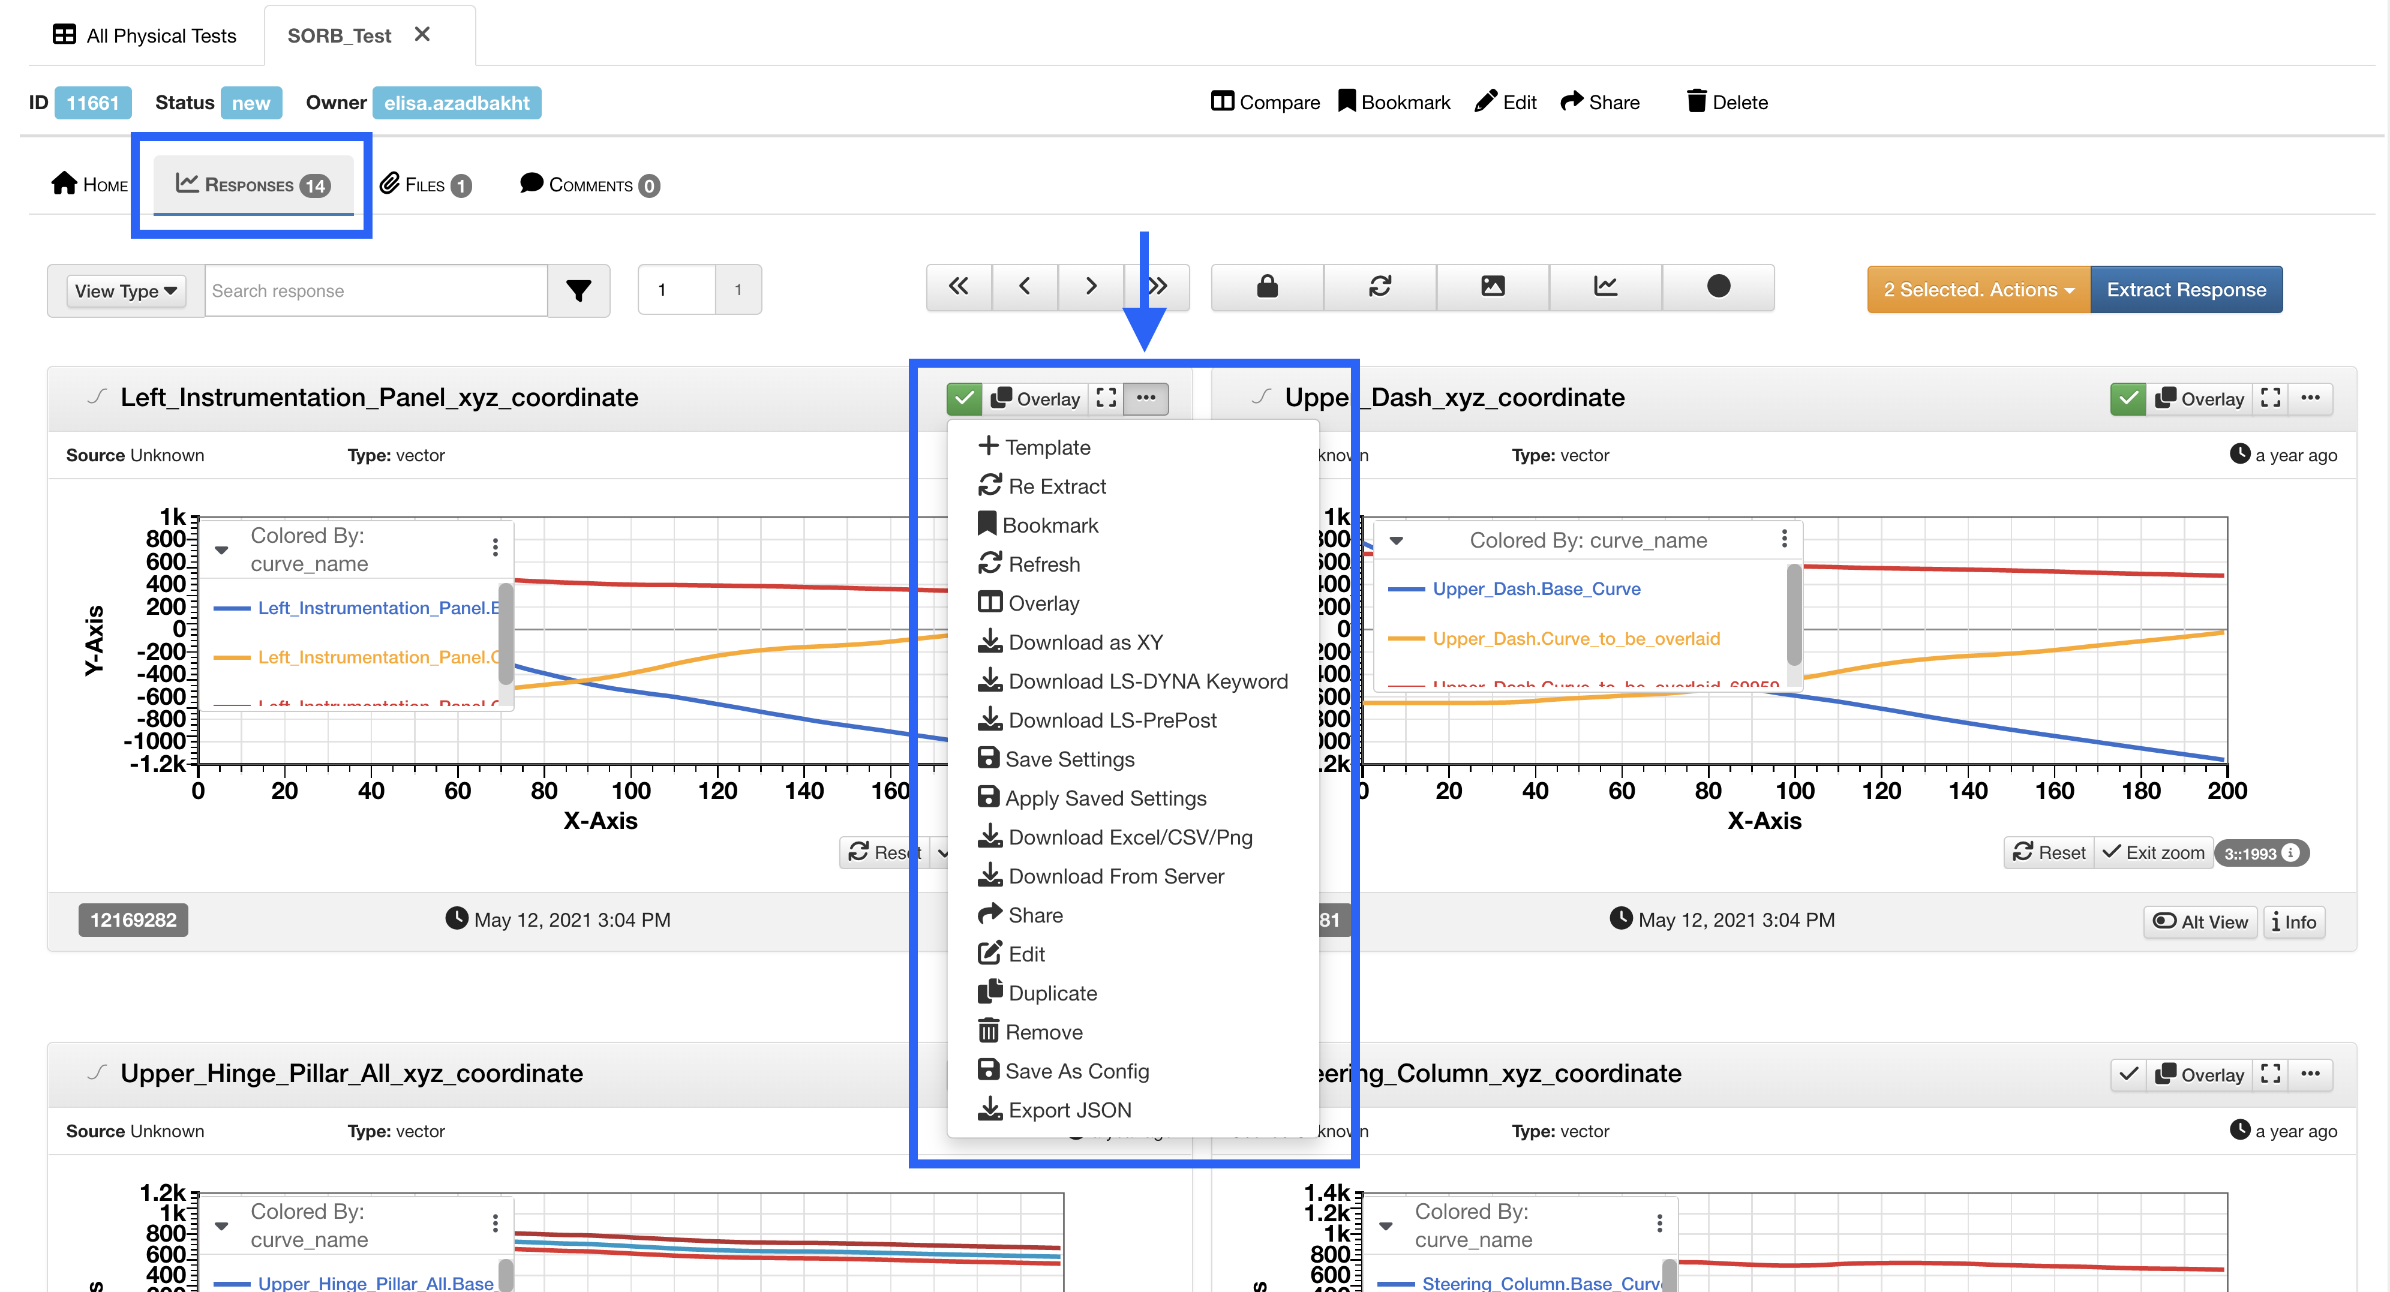2390x1292 pixels.
Task: Click the top Edit pencil button
Action: 1505,102
